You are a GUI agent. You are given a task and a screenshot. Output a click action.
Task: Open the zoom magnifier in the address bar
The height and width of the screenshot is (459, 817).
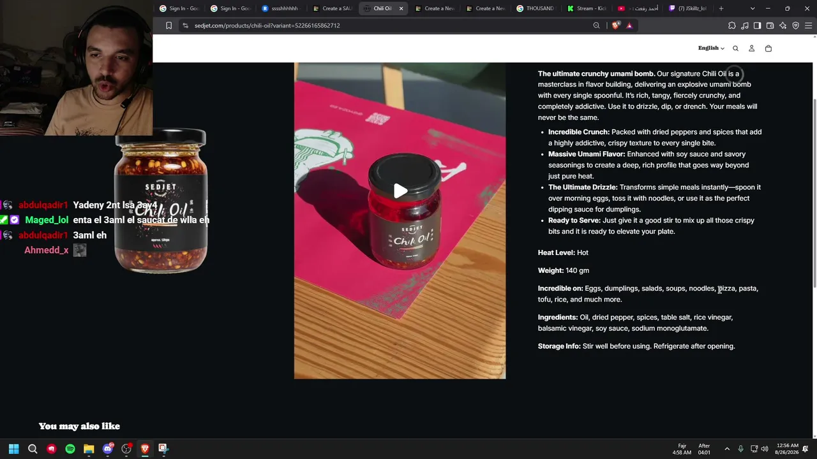pyautogui.click(x=596, y=25)
